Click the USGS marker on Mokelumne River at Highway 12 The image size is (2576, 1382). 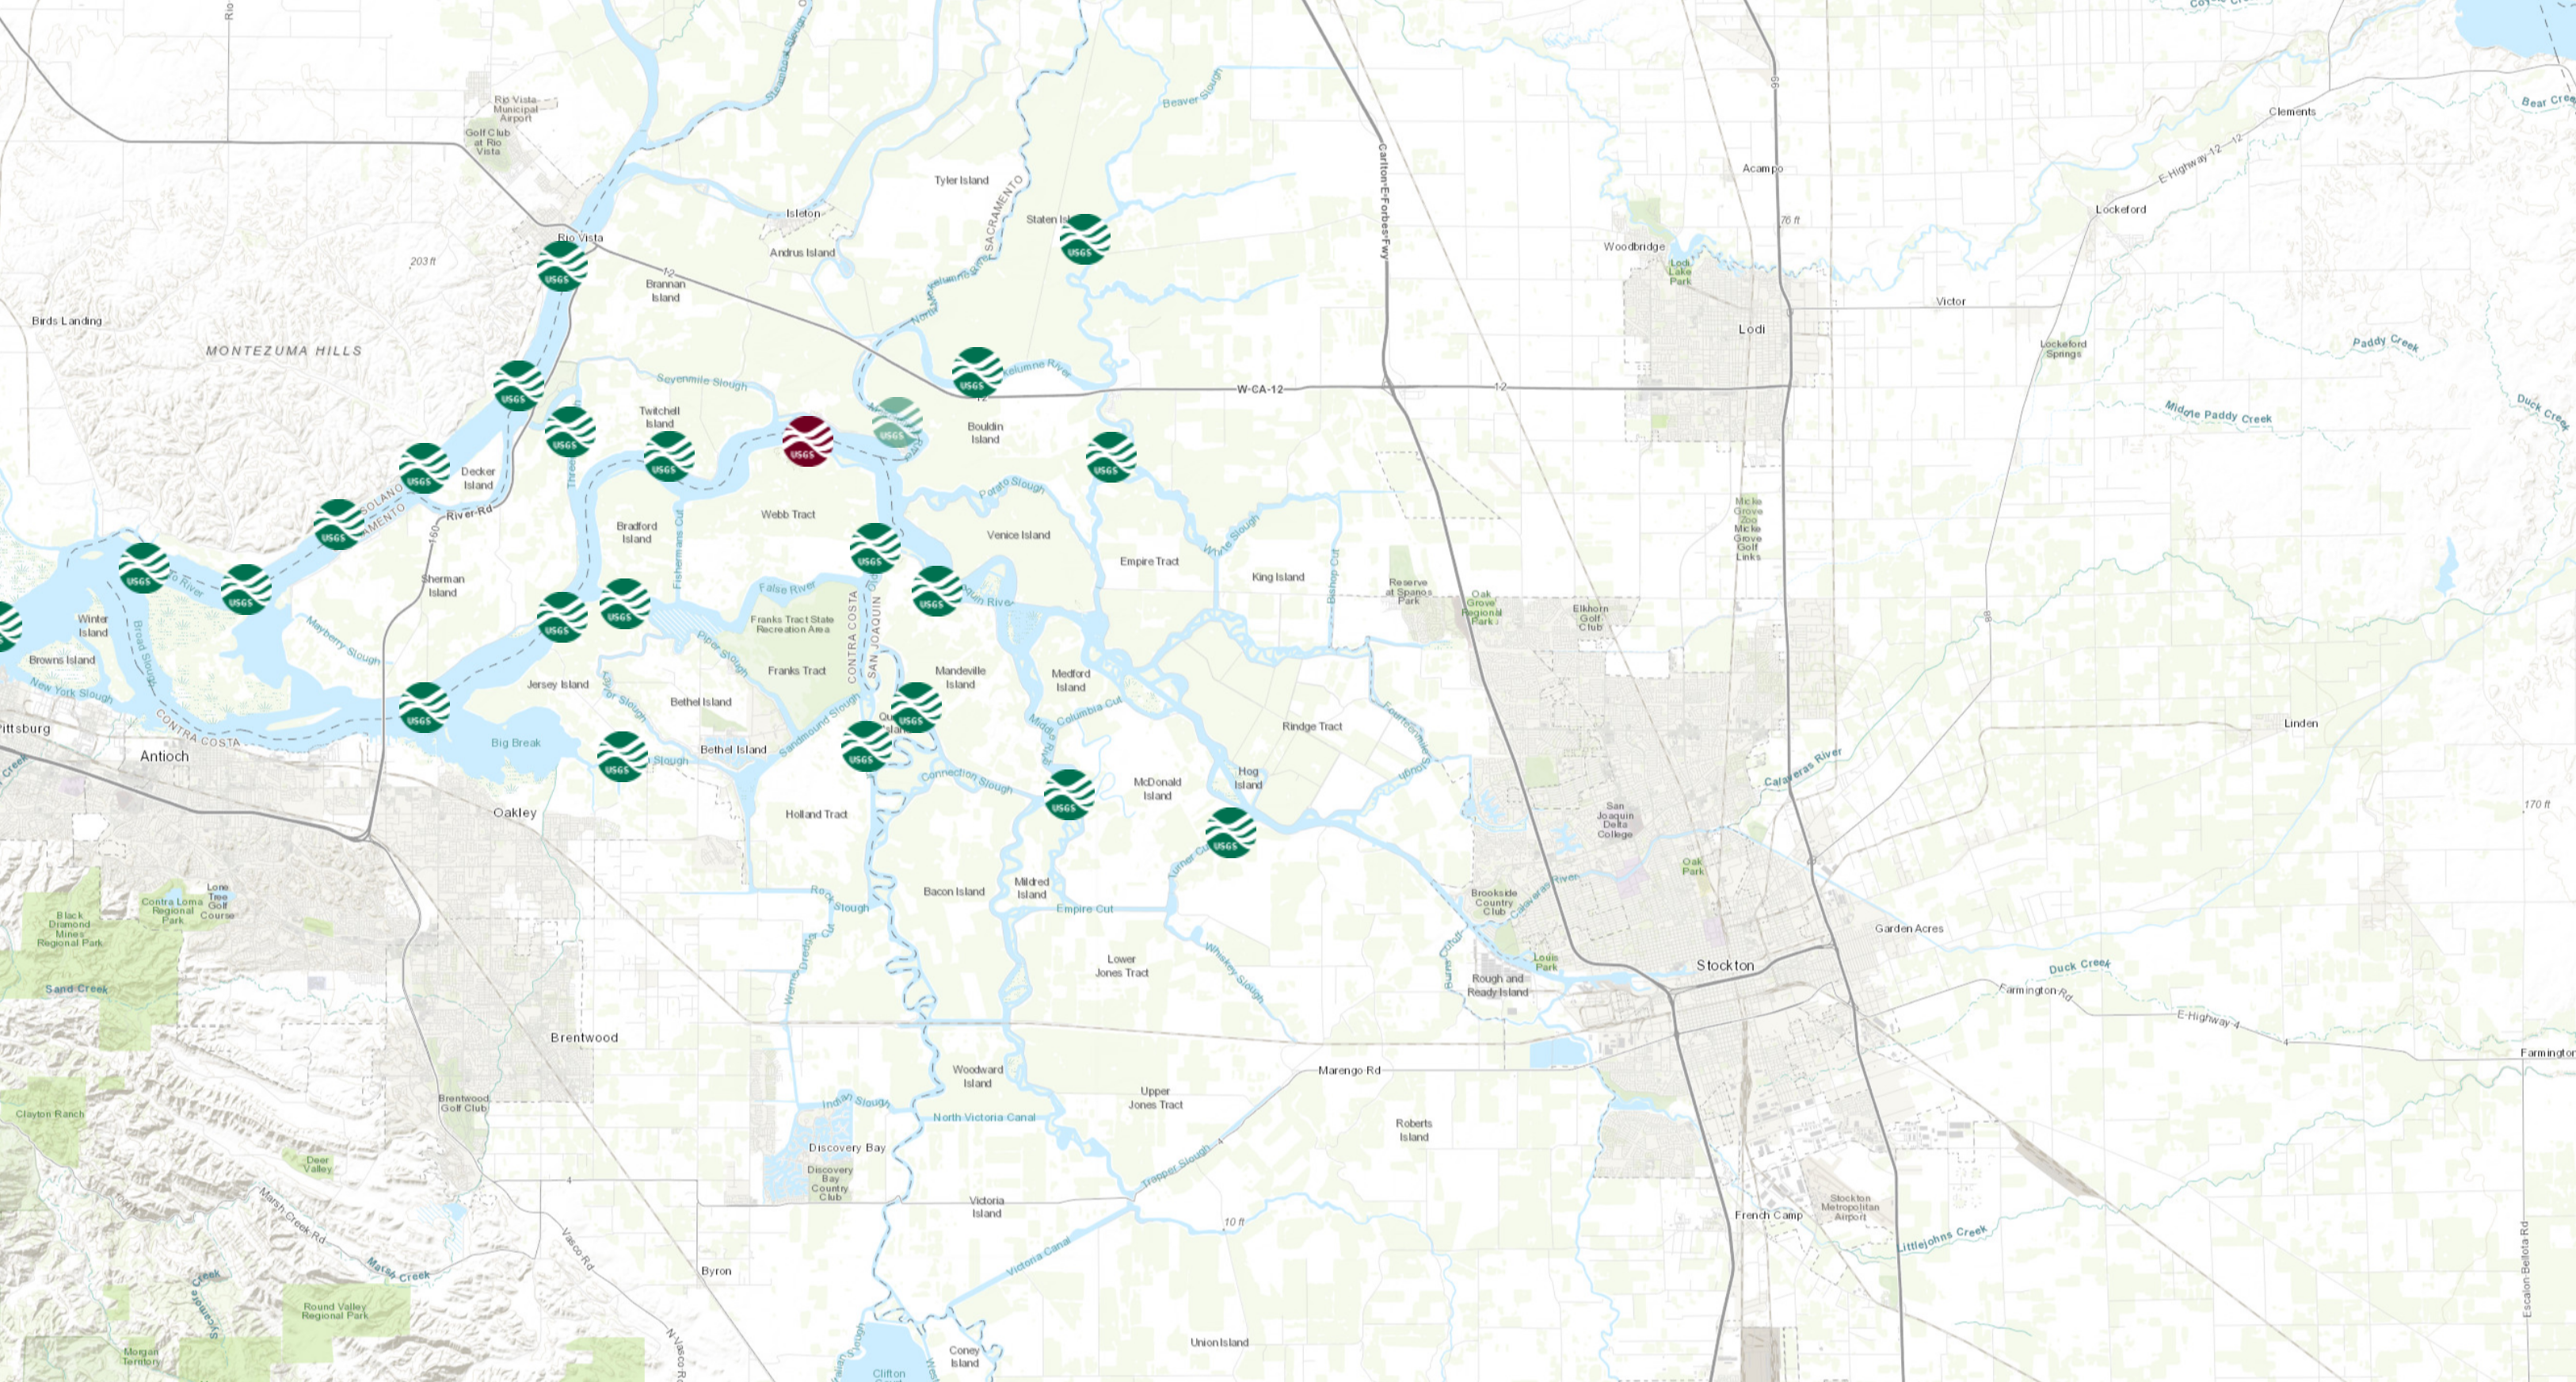click(x=977, y=372)
